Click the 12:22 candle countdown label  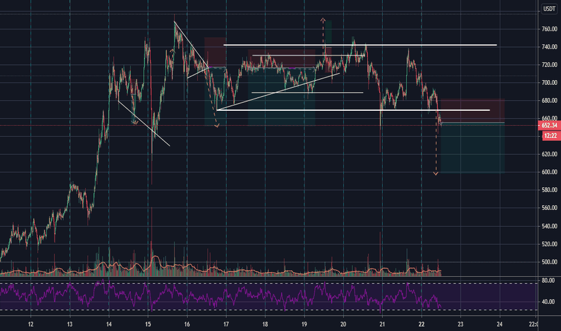coord(550,135)
